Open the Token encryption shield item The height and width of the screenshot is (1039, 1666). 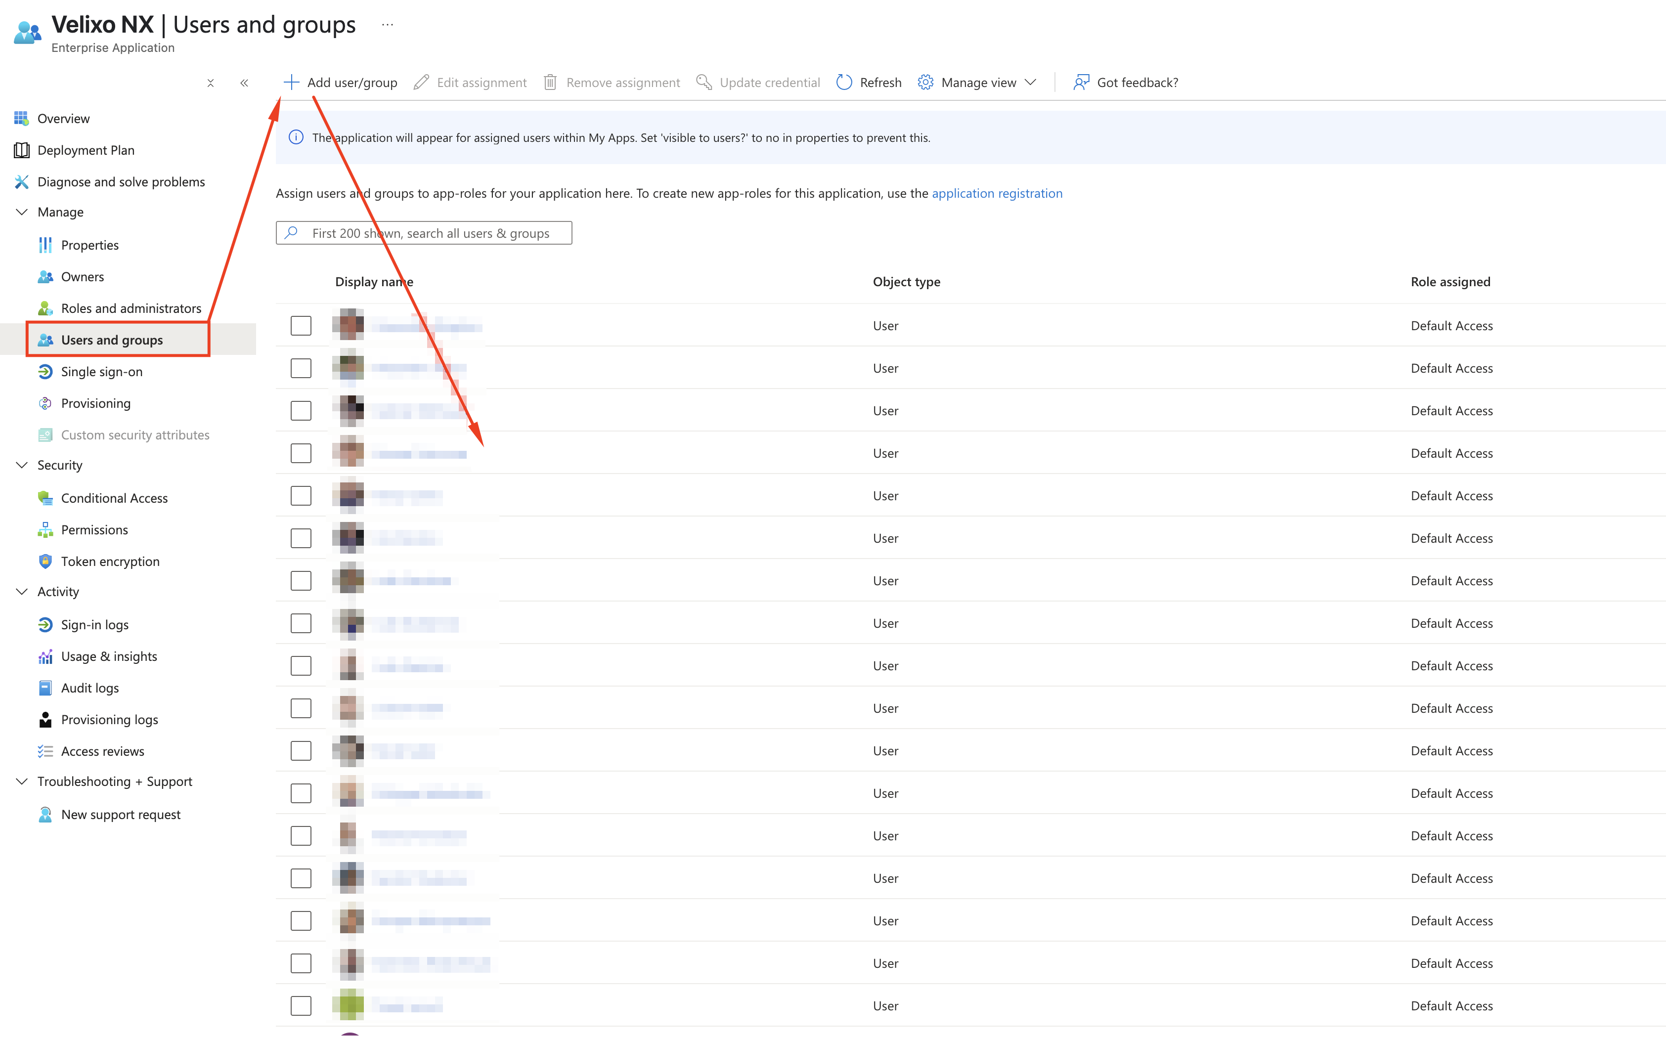[x=110, y=561]
